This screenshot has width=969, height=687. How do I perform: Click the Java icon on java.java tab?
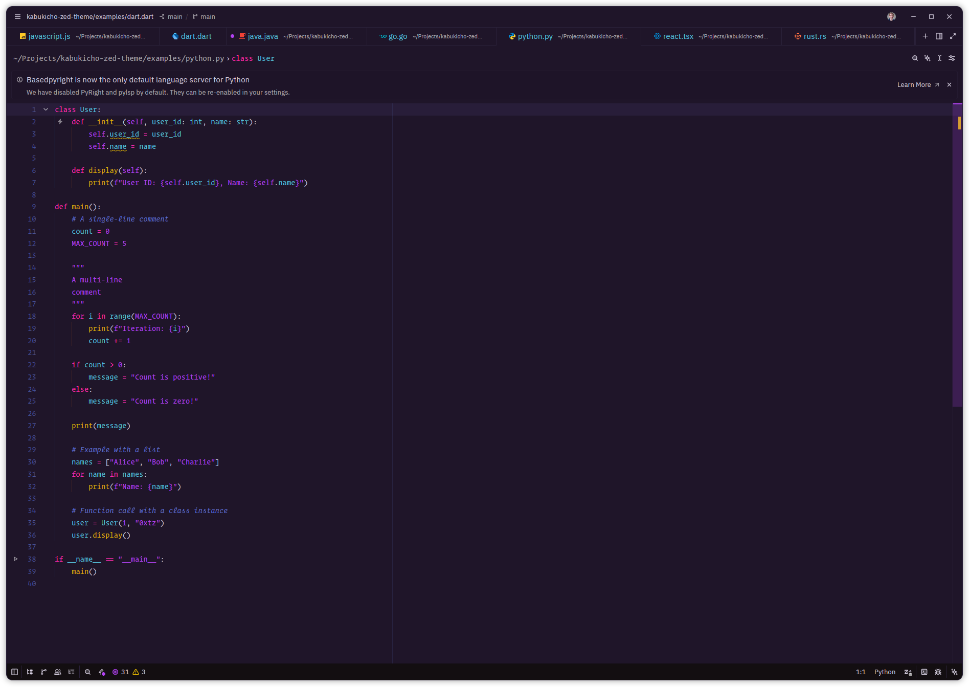[242, 36]
